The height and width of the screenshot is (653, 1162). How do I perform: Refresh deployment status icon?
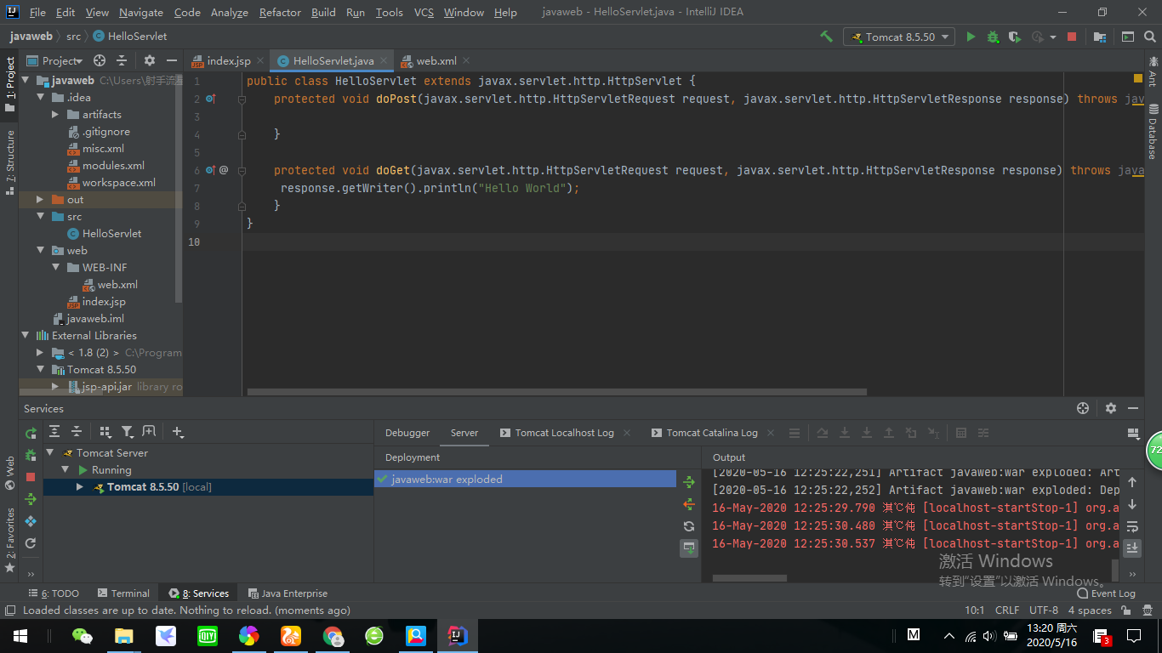(x=689, y=526)
